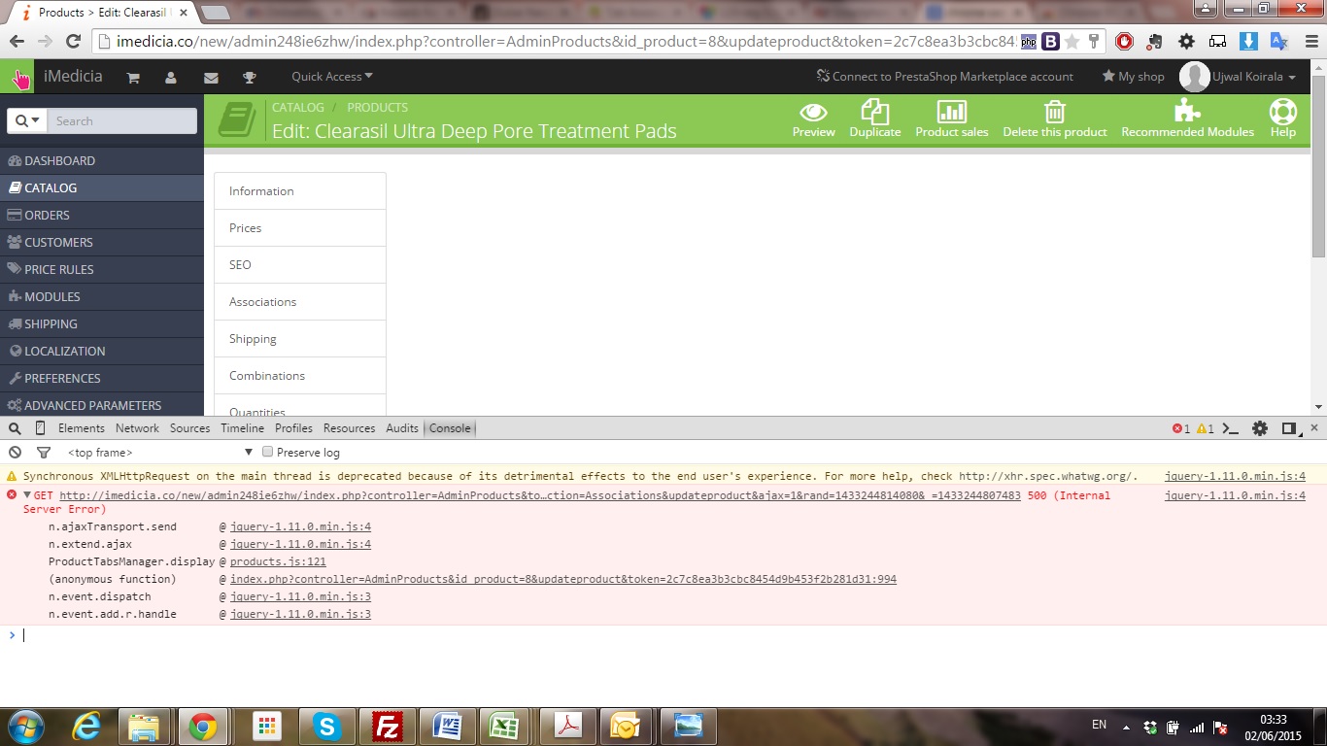Open Advanced Parameters in sidebar

pyautogui.click(x=102, y=405)
